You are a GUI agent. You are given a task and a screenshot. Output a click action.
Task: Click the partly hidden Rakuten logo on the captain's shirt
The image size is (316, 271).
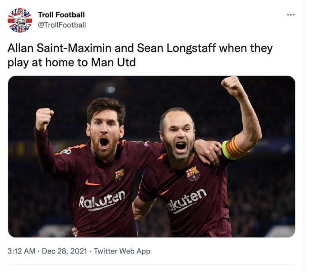coord(184,201)
